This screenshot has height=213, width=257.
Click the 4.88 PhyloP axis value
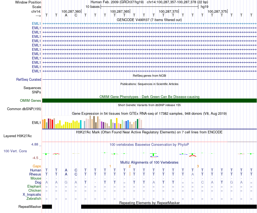tap(35, 144)
